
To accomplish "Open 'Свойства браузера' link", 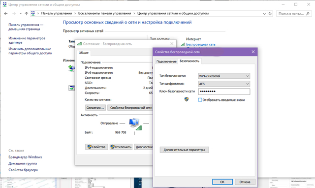I will pyautogui.click(x=23, y=170).
